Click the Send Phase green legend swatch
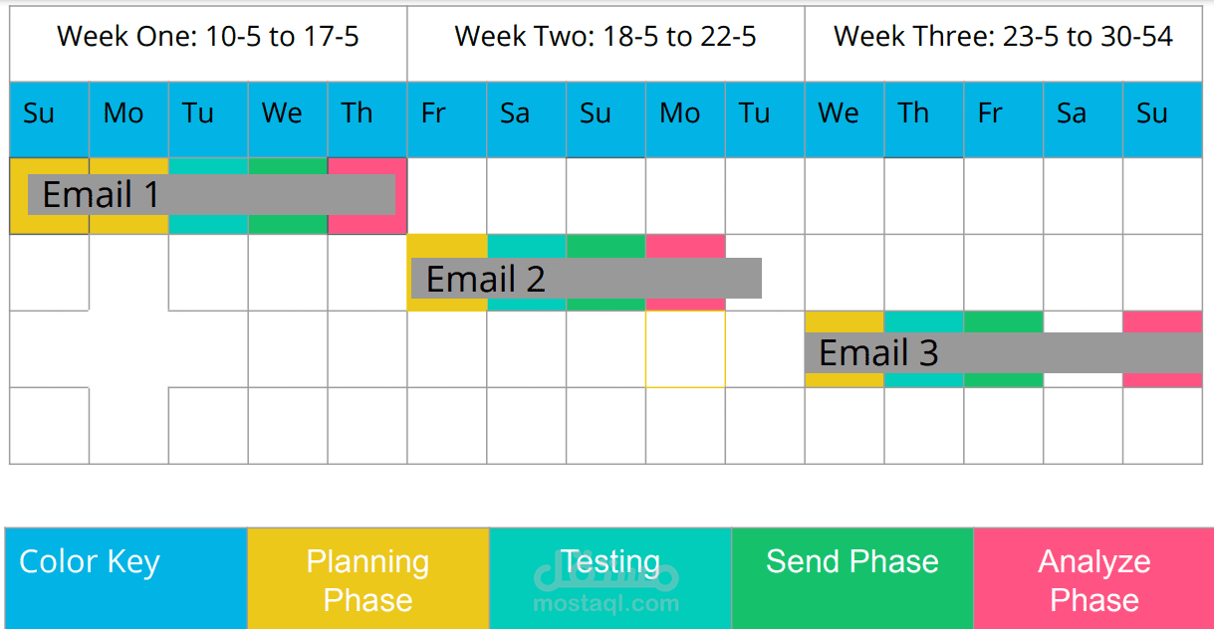Viewport: 1214px width, 629px height. click(852, 579)
